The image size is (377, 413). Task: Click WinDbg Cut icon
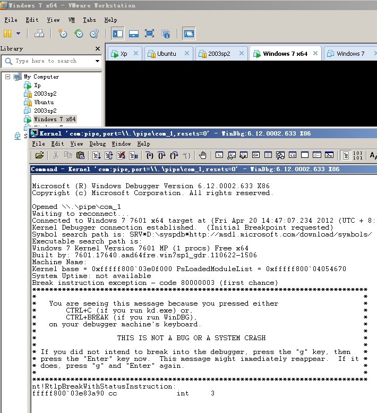click(56, 155)
